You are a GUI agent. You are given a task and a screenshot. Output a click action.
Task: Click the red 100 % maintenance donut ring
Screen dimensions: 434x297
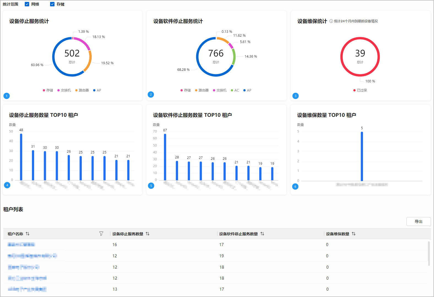coord(360,75)
